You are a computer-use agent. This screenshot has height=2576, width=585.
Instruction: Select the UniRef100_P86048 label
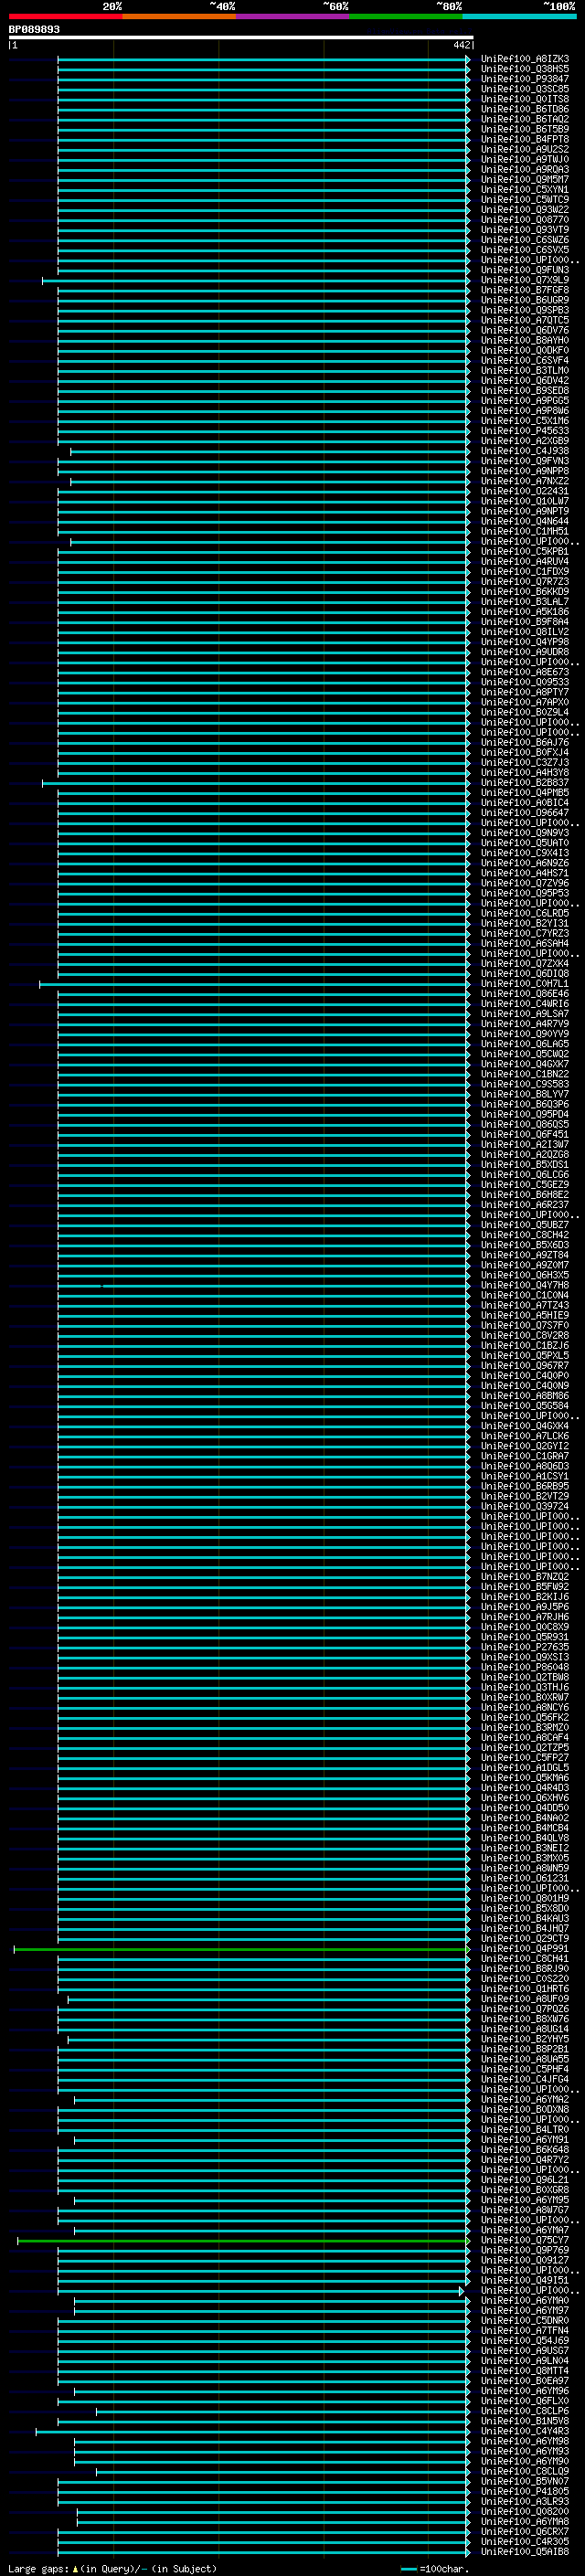[x=525, y=1668]
